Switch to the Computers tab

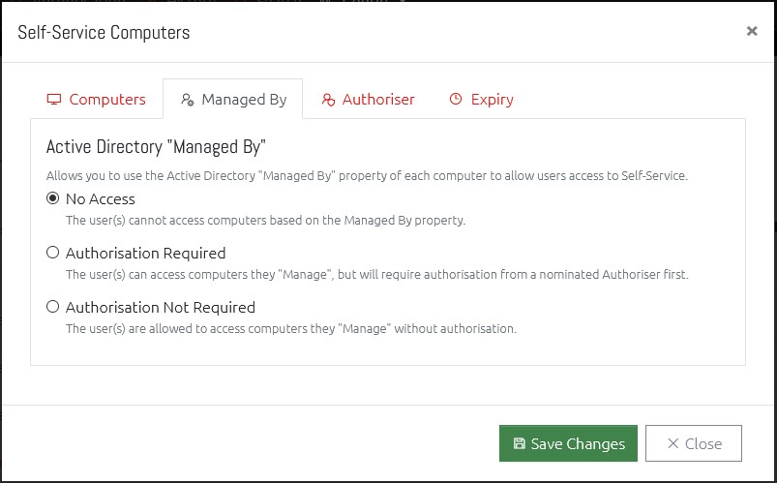pos(97,99)
